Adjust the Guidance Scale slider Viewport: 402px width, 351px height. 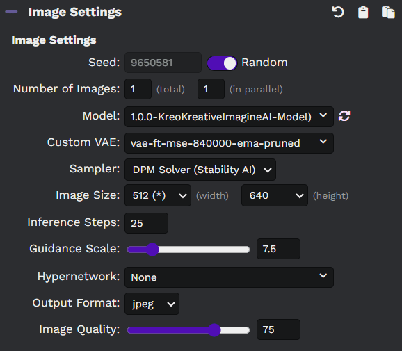coord(188,250)
